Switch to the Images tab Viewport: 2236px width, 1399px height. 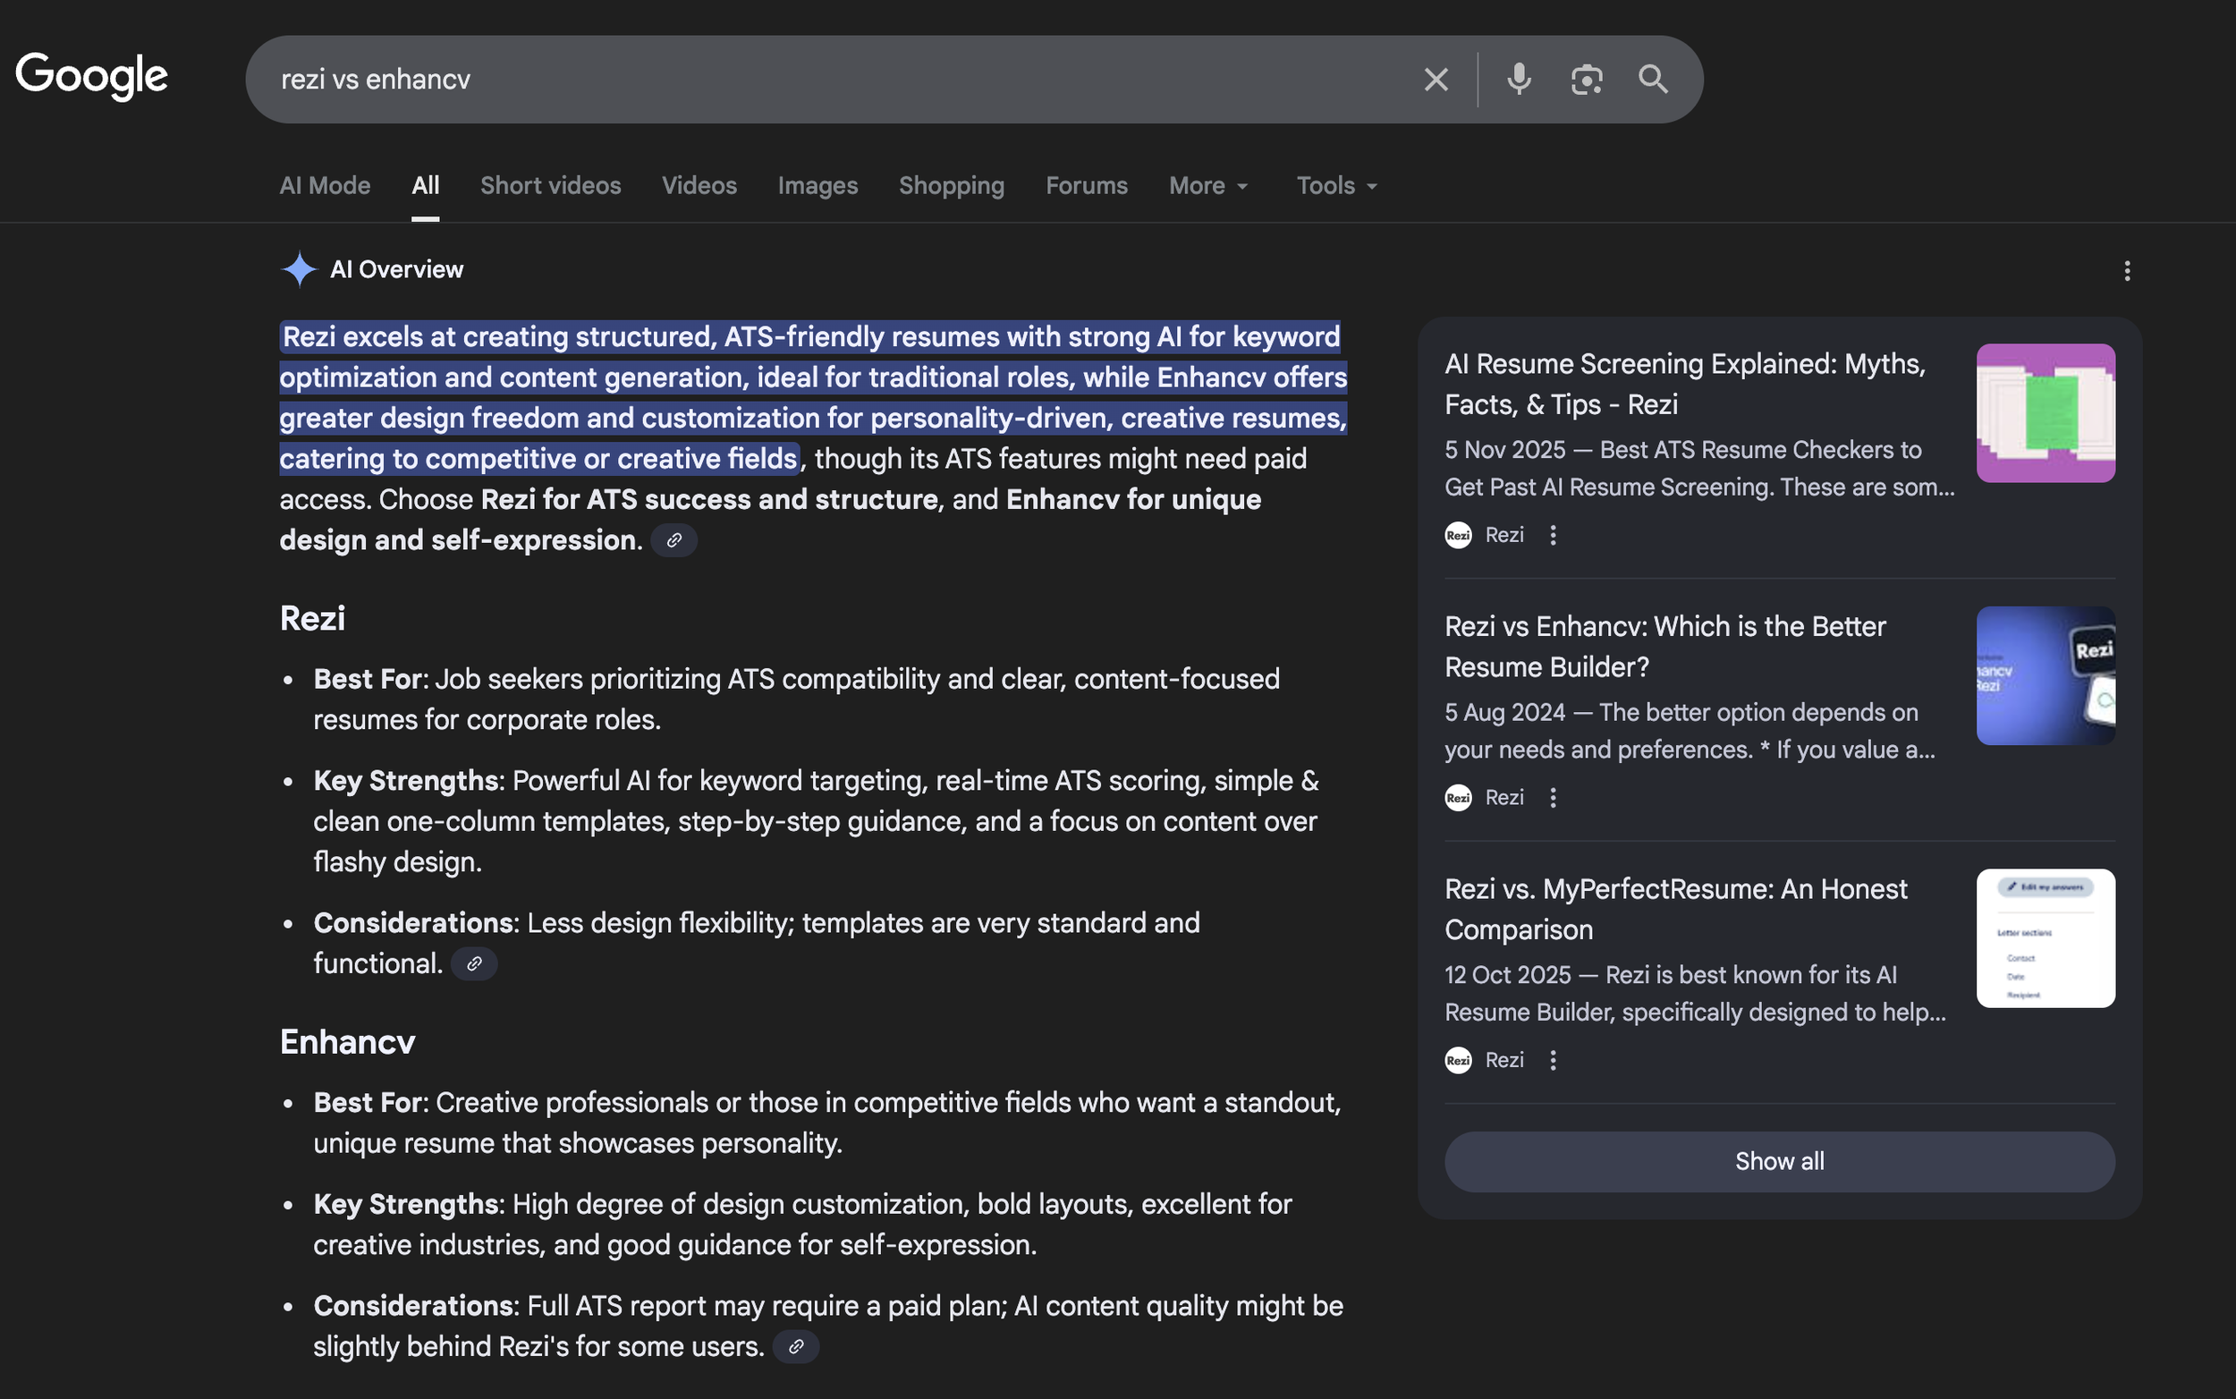pos(817,186)
